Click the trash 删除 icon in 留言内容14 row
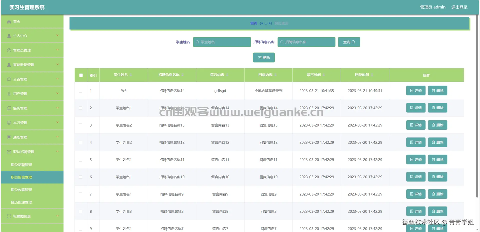The width and height of the screenshot is (480, 232). (433, 108)
